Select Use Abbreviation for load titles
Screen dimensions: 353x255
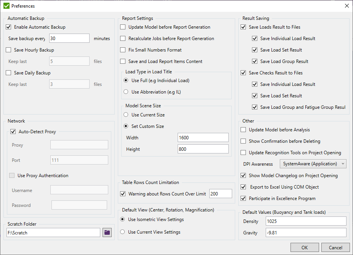[126, 92]
